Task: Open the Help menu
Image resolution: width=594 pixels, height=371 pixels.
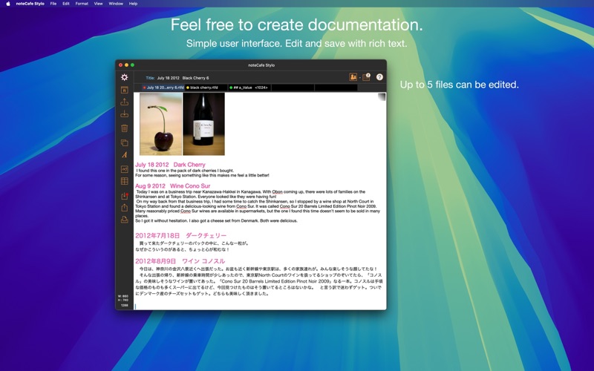Action: point(133,4)
